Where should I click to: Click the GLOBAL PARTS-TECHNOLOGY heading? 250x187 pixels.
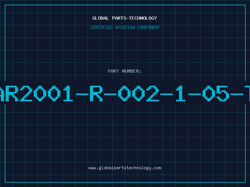coord(125,18)
